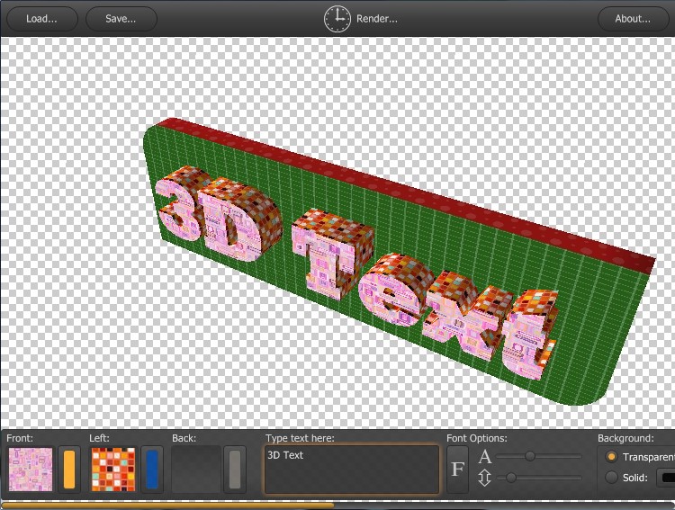
Task: Click the 'Type text here' input field
Action: pos(352,470)
